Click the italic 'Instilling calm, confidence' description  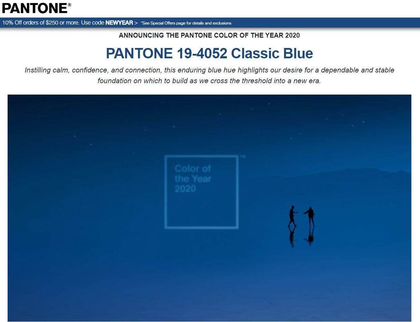pos(209,75)
